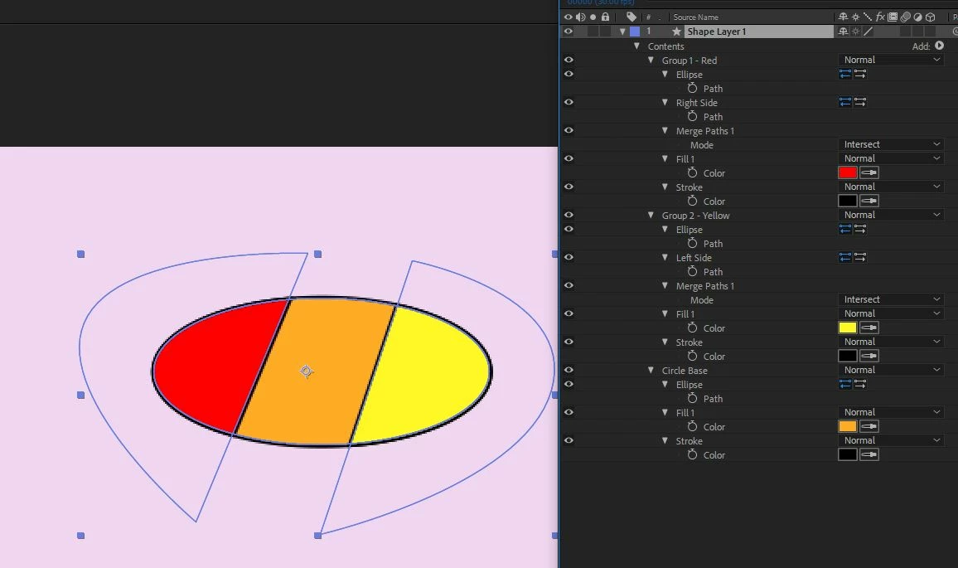Image resolution: width=958 pixels, height=568 pixels.
Task: Open the orange Circle Base fill swatch
Action: 848,426
